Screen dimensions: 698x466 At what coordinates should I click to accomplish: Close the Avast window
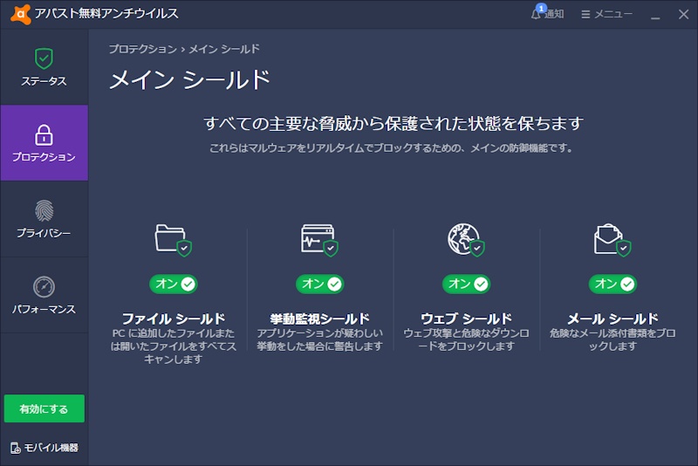[684, 14]
